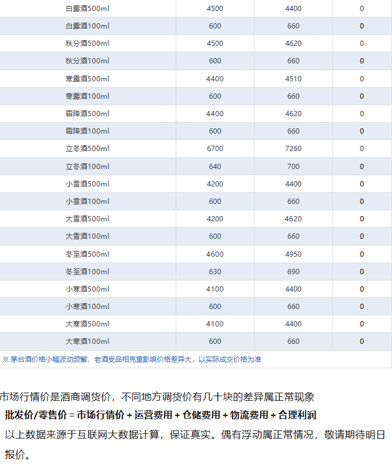Click the 0 change value in 冬至酒100ml row
The height and width of the screenshot is (467, 392).
click(x=362, y=272)
